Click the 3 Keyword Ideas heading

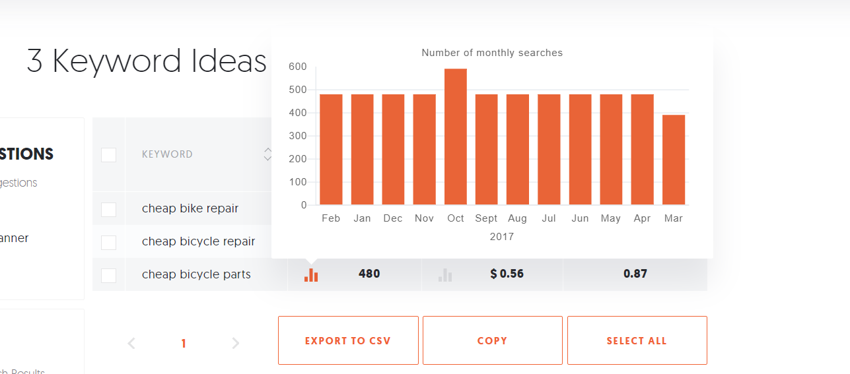click(x=147, y=61)
